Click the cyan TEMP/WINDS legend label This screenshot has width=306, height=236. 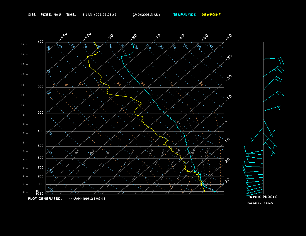tap(184, 15)
